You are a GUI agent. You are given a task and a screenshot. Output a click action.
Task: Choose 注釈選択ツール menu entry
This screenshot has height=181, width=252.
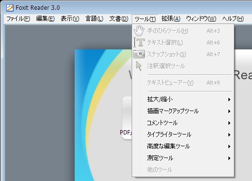pyautogui.click(x=183, y=66)
